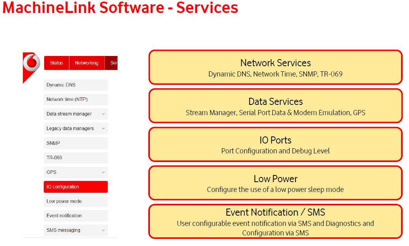Expand Legacy data managers chevron

103,129
